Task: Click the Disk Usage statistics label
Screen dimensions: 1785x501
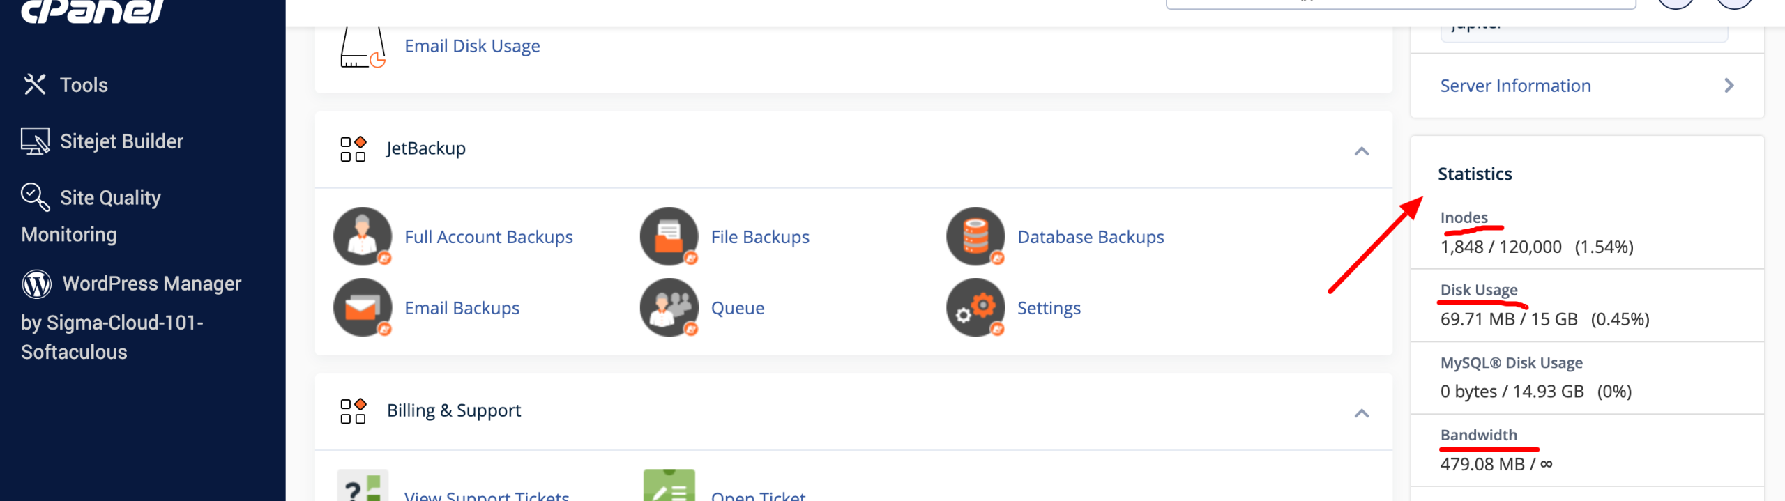Action: [x=1479, y=290]
